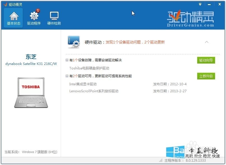Click the 立即升级 green button
Image resolution: width=226 pixels, height=165 pixels.
(206, 76)
